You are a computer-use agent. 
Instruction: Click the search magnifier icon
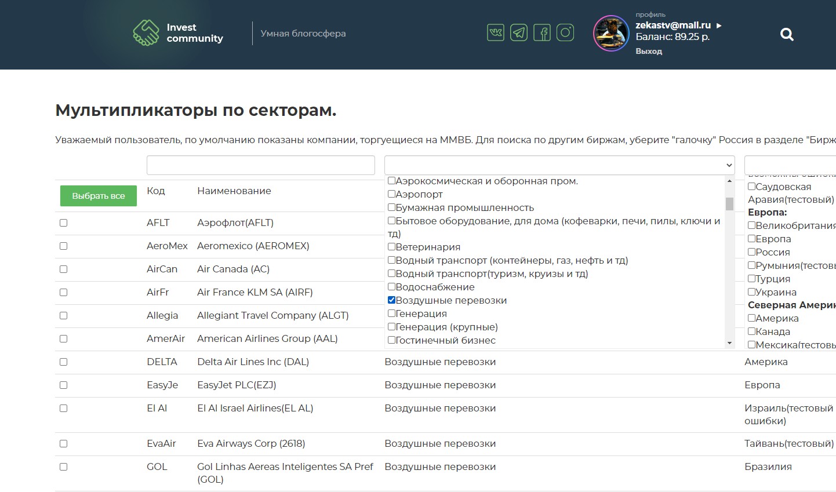pyautogui.click(x=787, y=34)
